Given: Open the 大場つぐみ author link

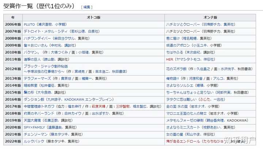Looking at the screenshot, I should pos(59,52).
